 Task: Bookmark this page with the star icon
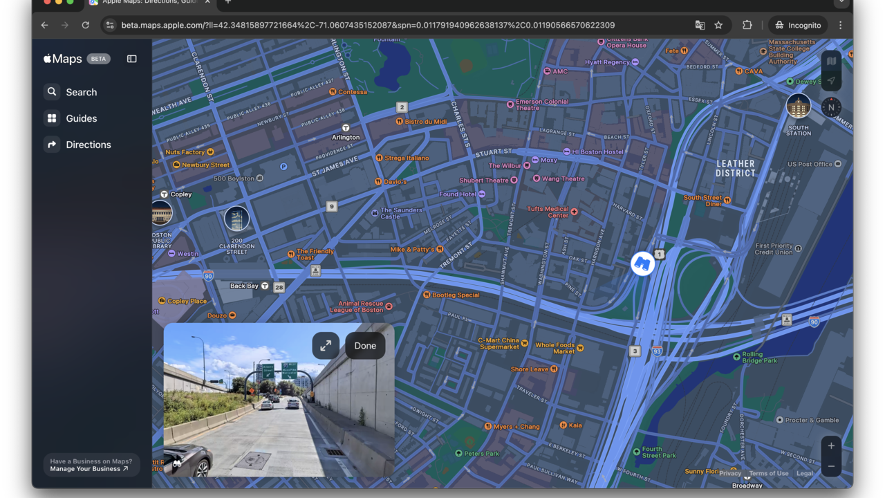(x=718, y=25)
